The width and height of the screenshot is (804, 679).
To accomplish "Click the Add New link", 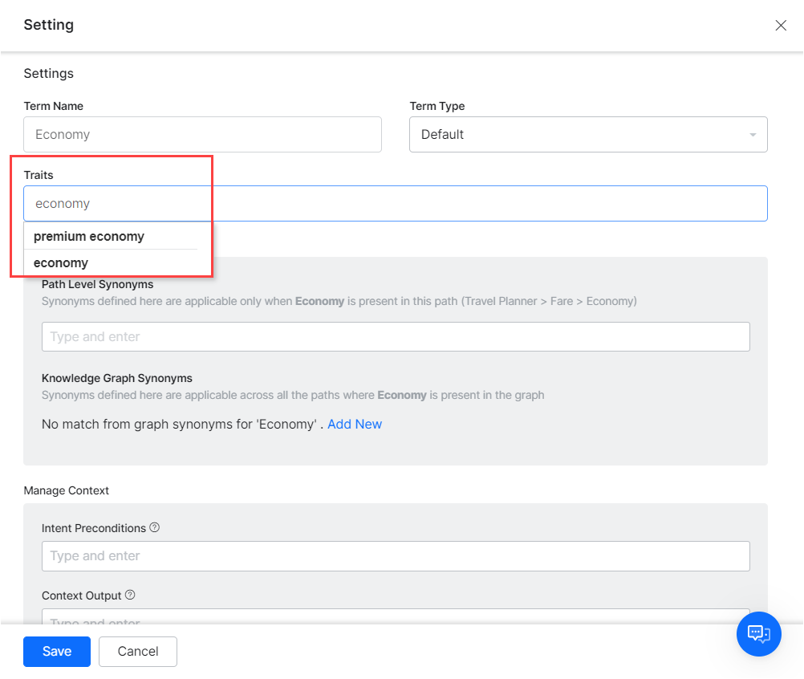I will point(355,424).
